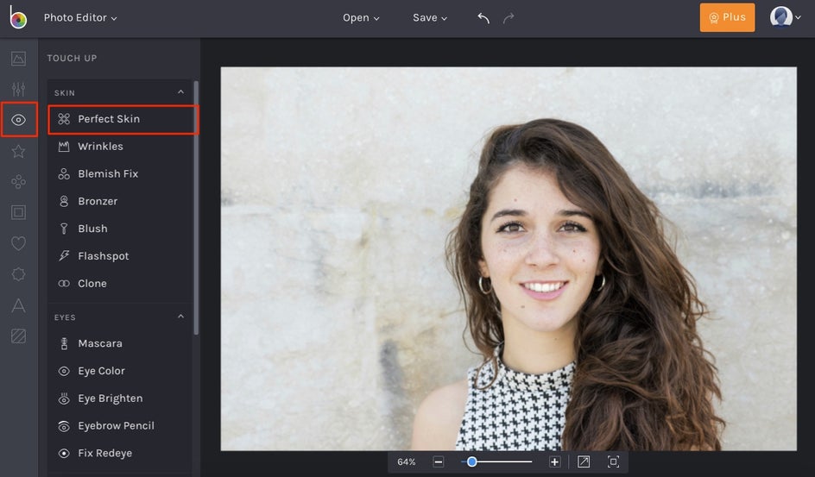
Task: Undo the last action
Action: point(483,18)
